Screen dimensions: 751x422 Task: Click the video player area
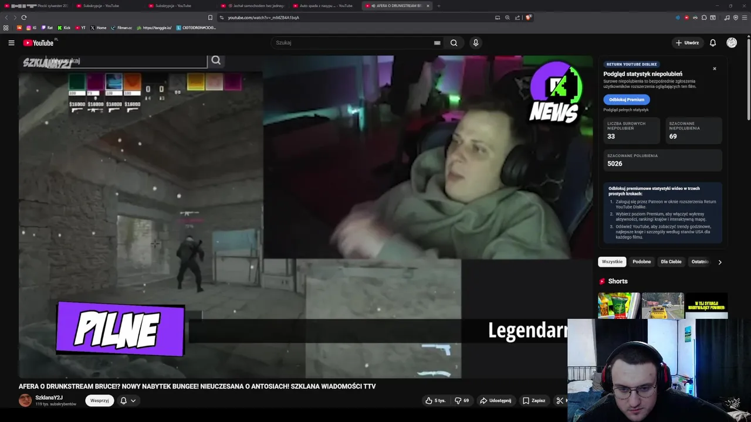(x=306, y=217)
